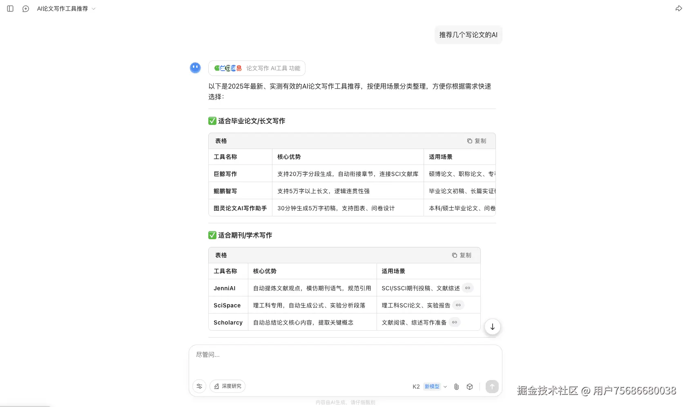This screenshot has height=407, width=687.
Task: Click the user message 推荐几个写论文的AI
Action: 468,35
